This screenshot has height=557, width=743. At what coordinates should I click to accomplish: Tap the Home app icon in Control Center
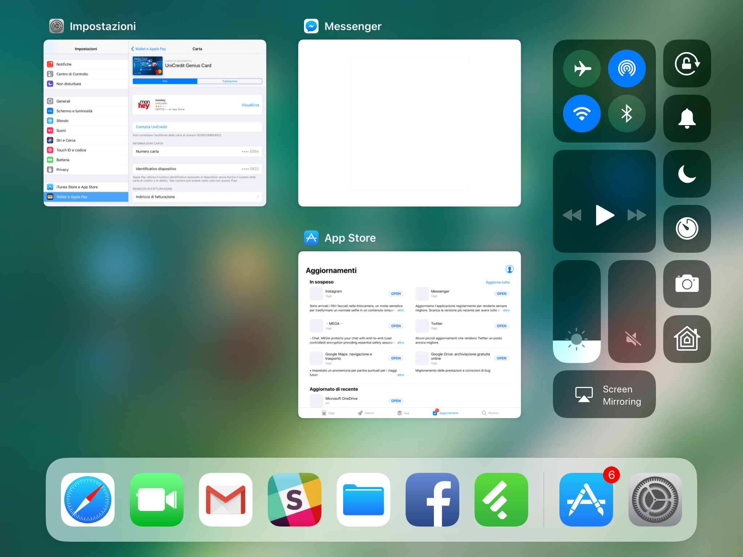click(x=687, y=339)
